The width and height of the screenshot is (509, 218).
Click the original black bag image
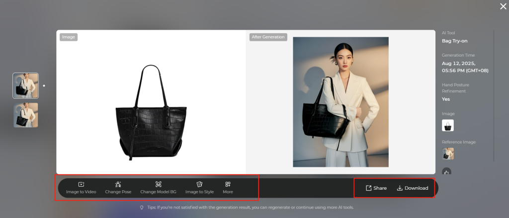tap(151, 112)
